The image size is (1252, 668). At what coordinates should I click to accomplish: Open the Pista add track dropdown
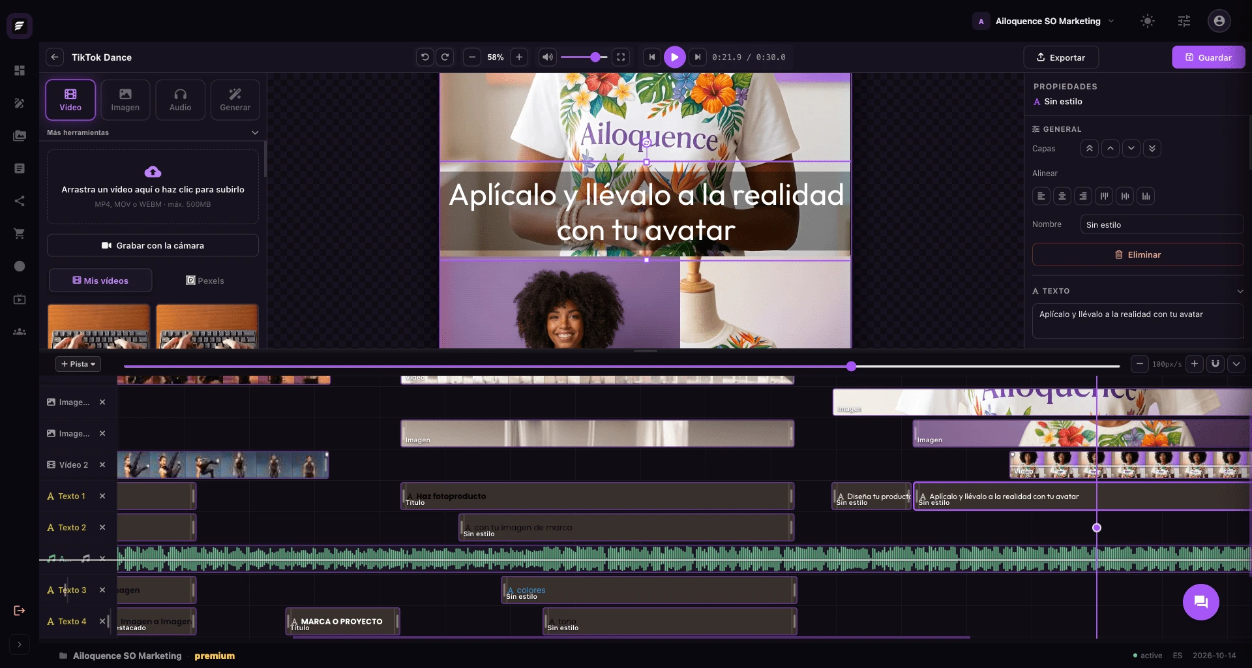tap(78, 364)
